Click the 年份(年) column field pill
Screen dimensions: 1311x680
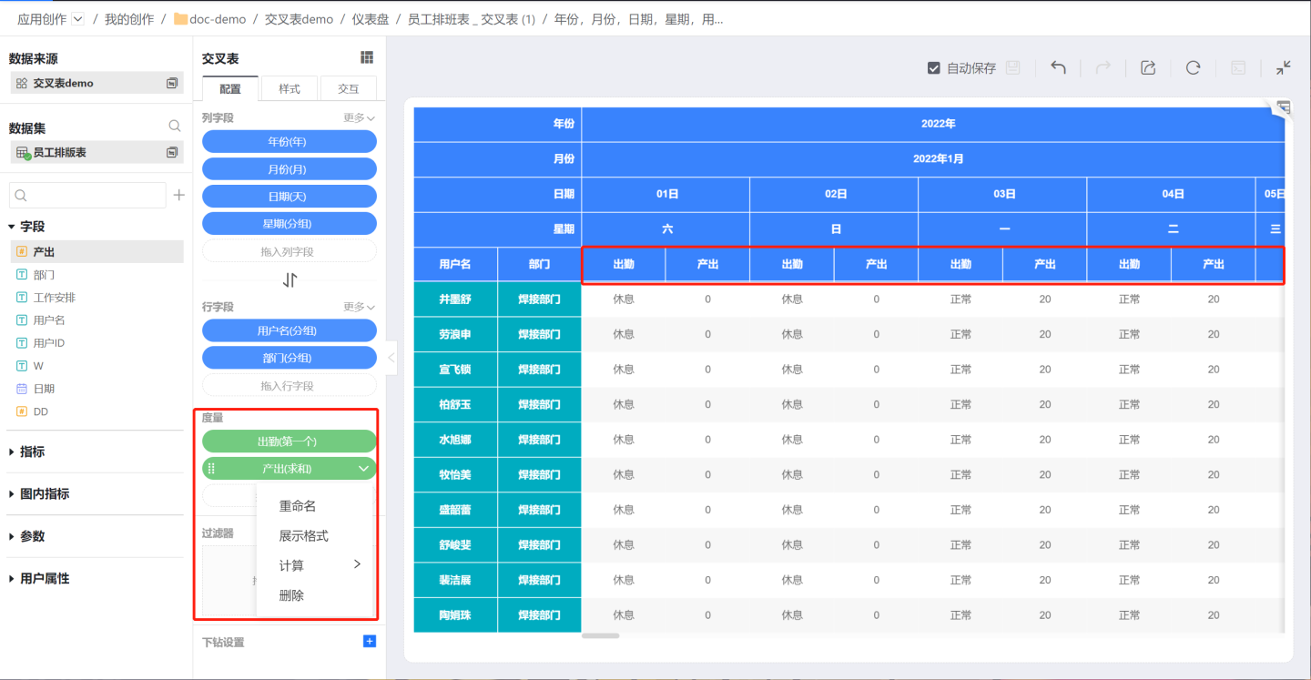pos(289,141)
